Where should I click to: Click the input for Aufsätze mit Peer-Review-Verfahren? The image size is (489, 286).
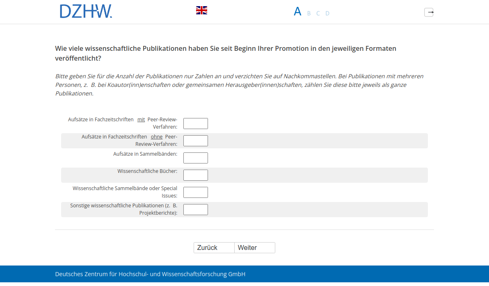[x=195, y=123]
